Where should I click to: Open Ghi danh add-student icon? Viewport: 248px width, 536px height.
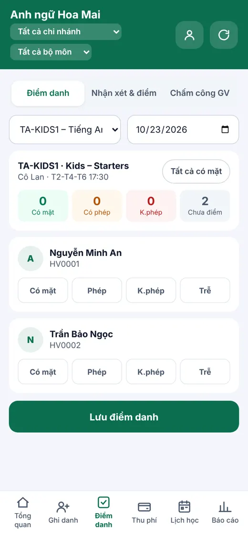coord(63,507)
